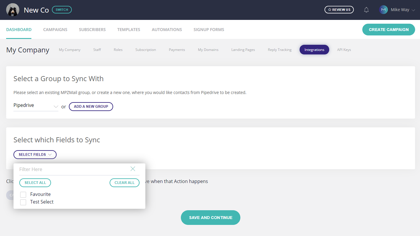Screen dimensions: 420x236
Task: Open the API Keys sub-tab
Action: click(344, 50)
